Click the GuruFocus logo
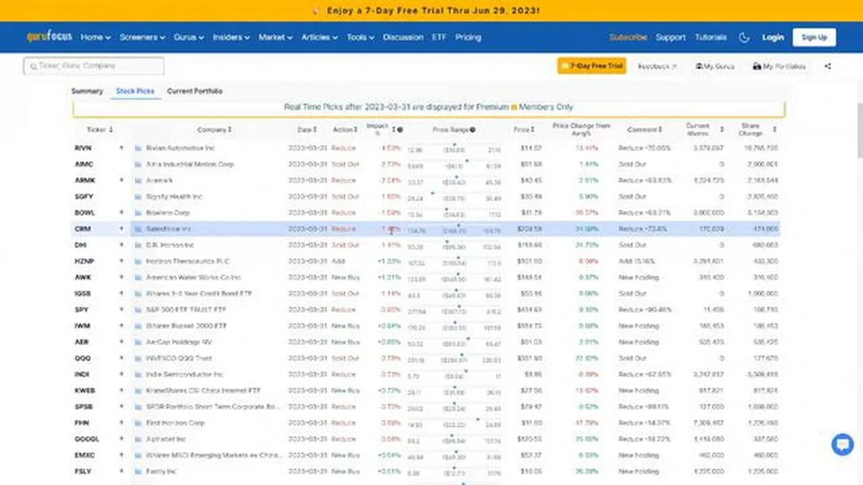This screenshot has height=485, width=863. pyautogui.click(x=49, y=37)
